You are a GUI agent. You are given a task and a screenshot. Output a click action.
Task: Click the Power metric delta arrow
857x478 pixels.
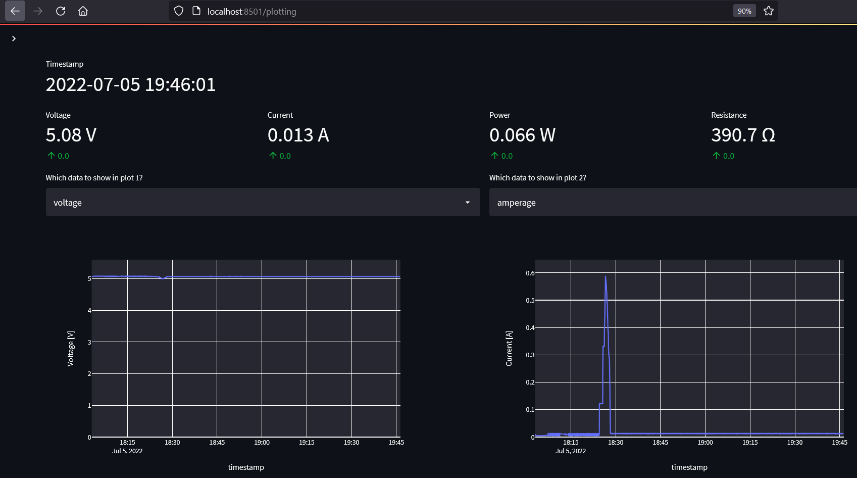(494, 156)
